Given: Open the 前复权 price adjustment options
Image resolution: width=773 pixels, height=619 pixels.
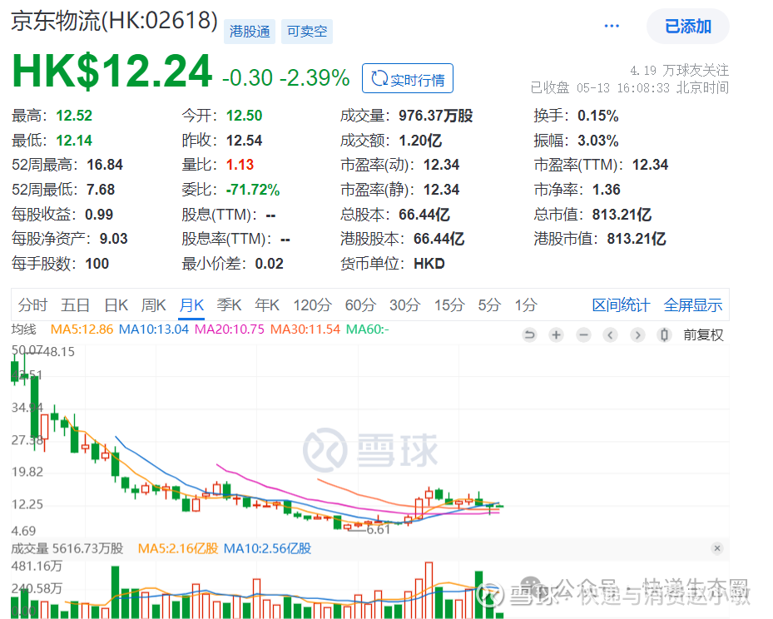Looking at the screenshot, I should click(x=703, y=334).
